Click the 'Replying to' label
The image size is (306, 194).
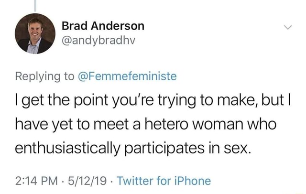(44, 76)
